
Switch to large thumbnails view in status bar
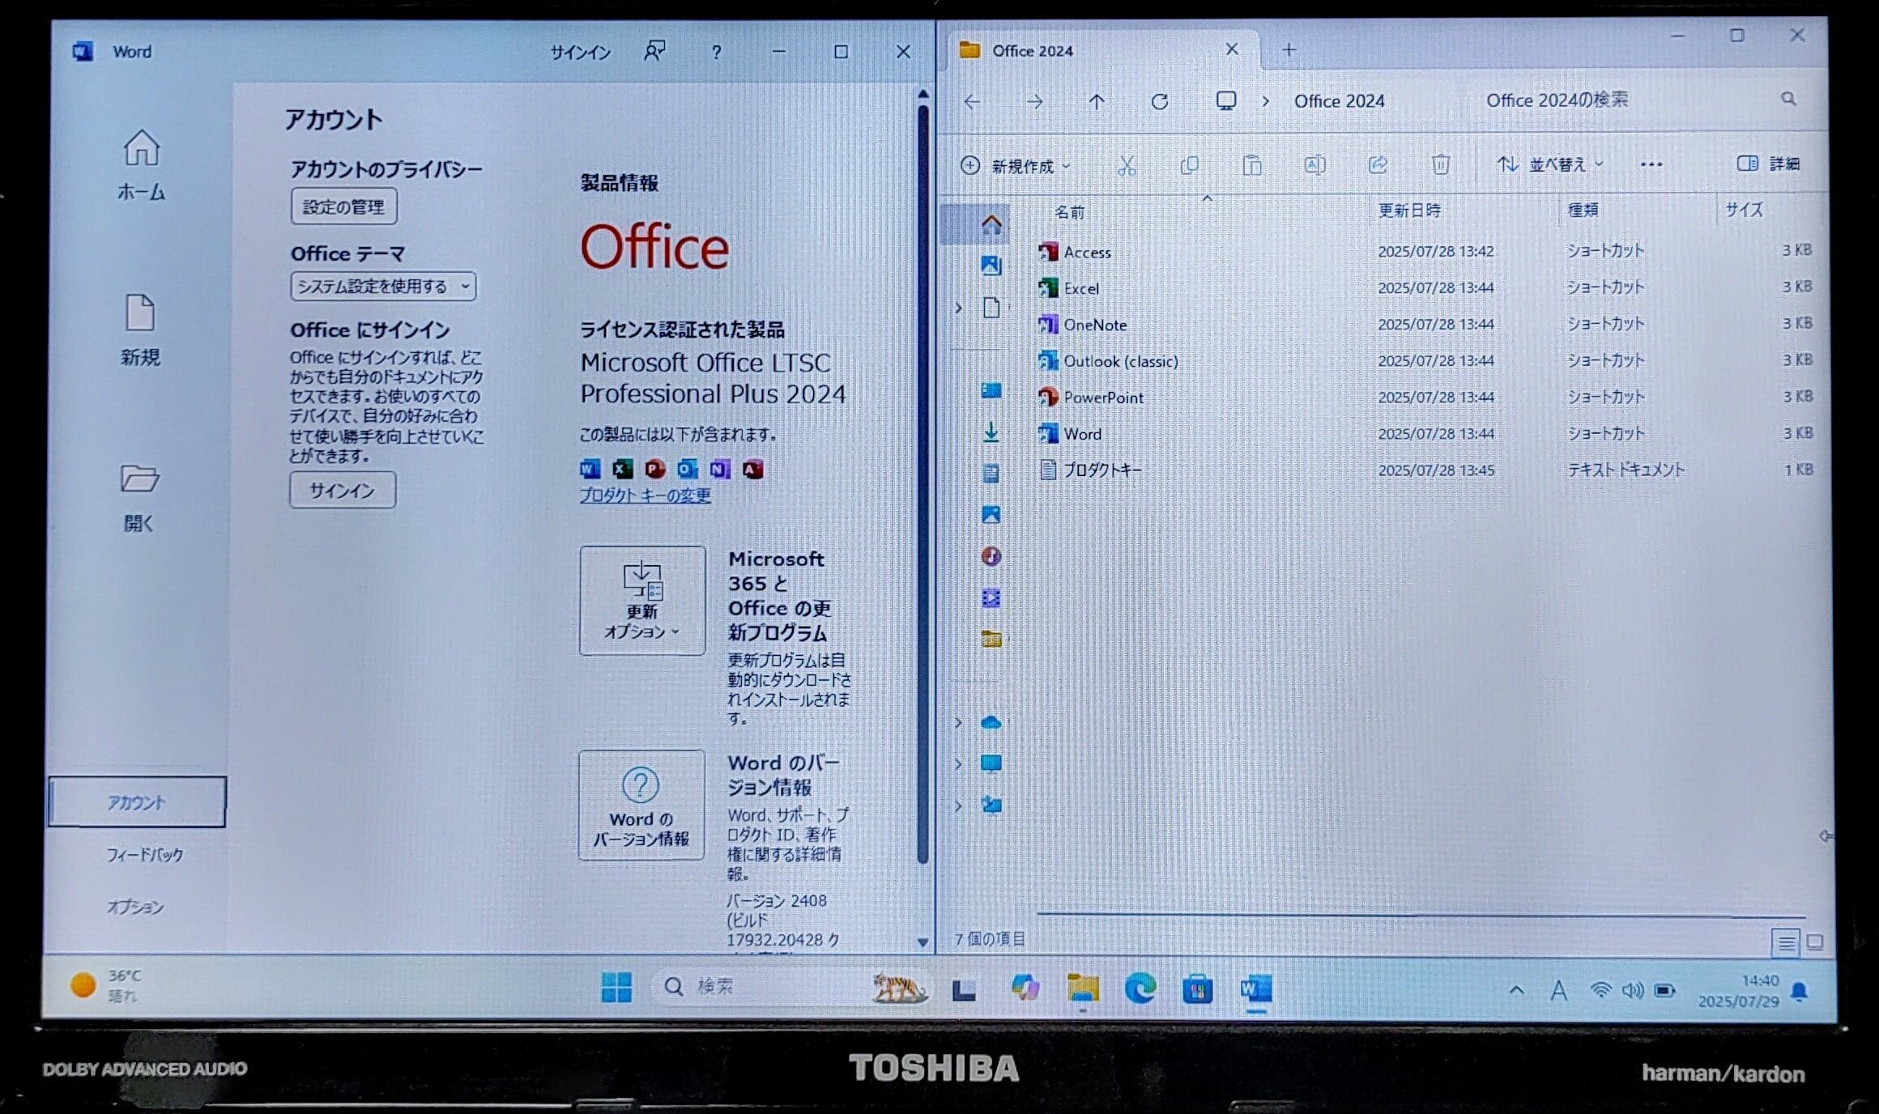(x=1815, y=942)
